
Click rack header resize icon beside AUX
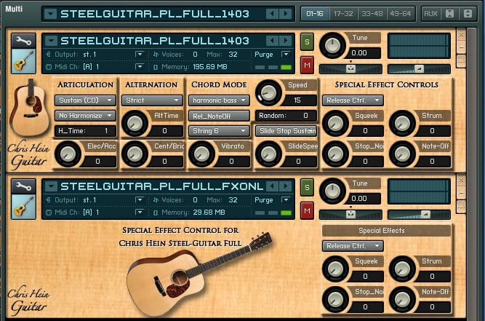click(x=468, y=14)
